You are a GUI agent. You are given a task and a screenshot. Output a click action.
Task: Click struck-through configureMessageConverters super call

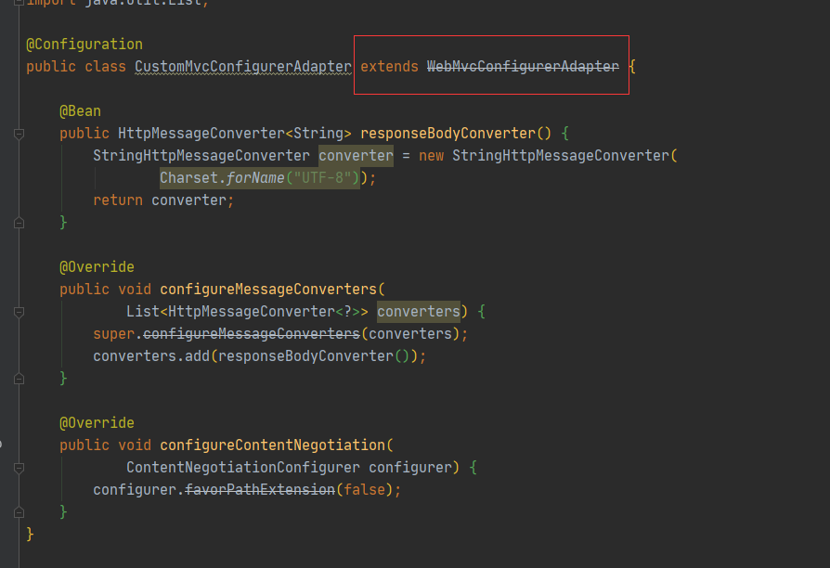point(252,333)
